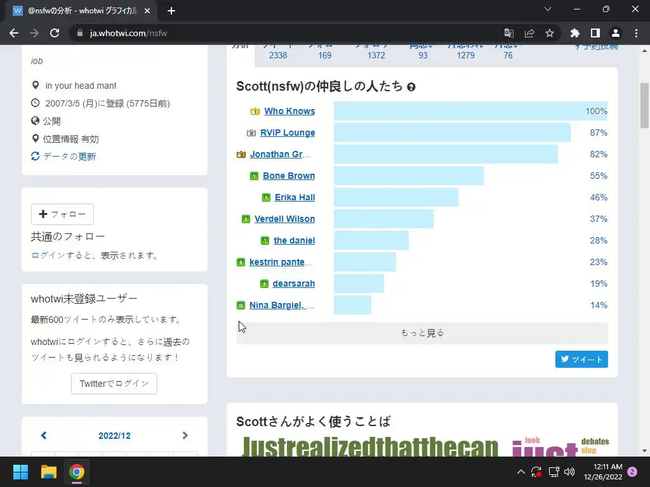This screenshot has width=650, height=487.
Task: Open Chrome three-dot menu
Action: click(636, 33)
